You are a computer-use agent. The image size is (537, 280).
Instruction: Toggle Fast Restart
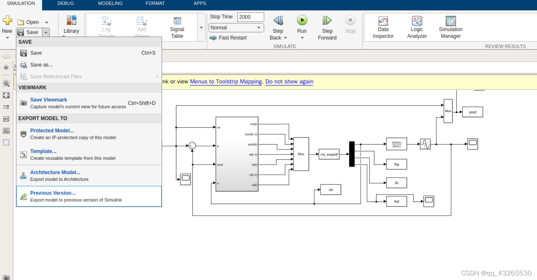point(228,38)
